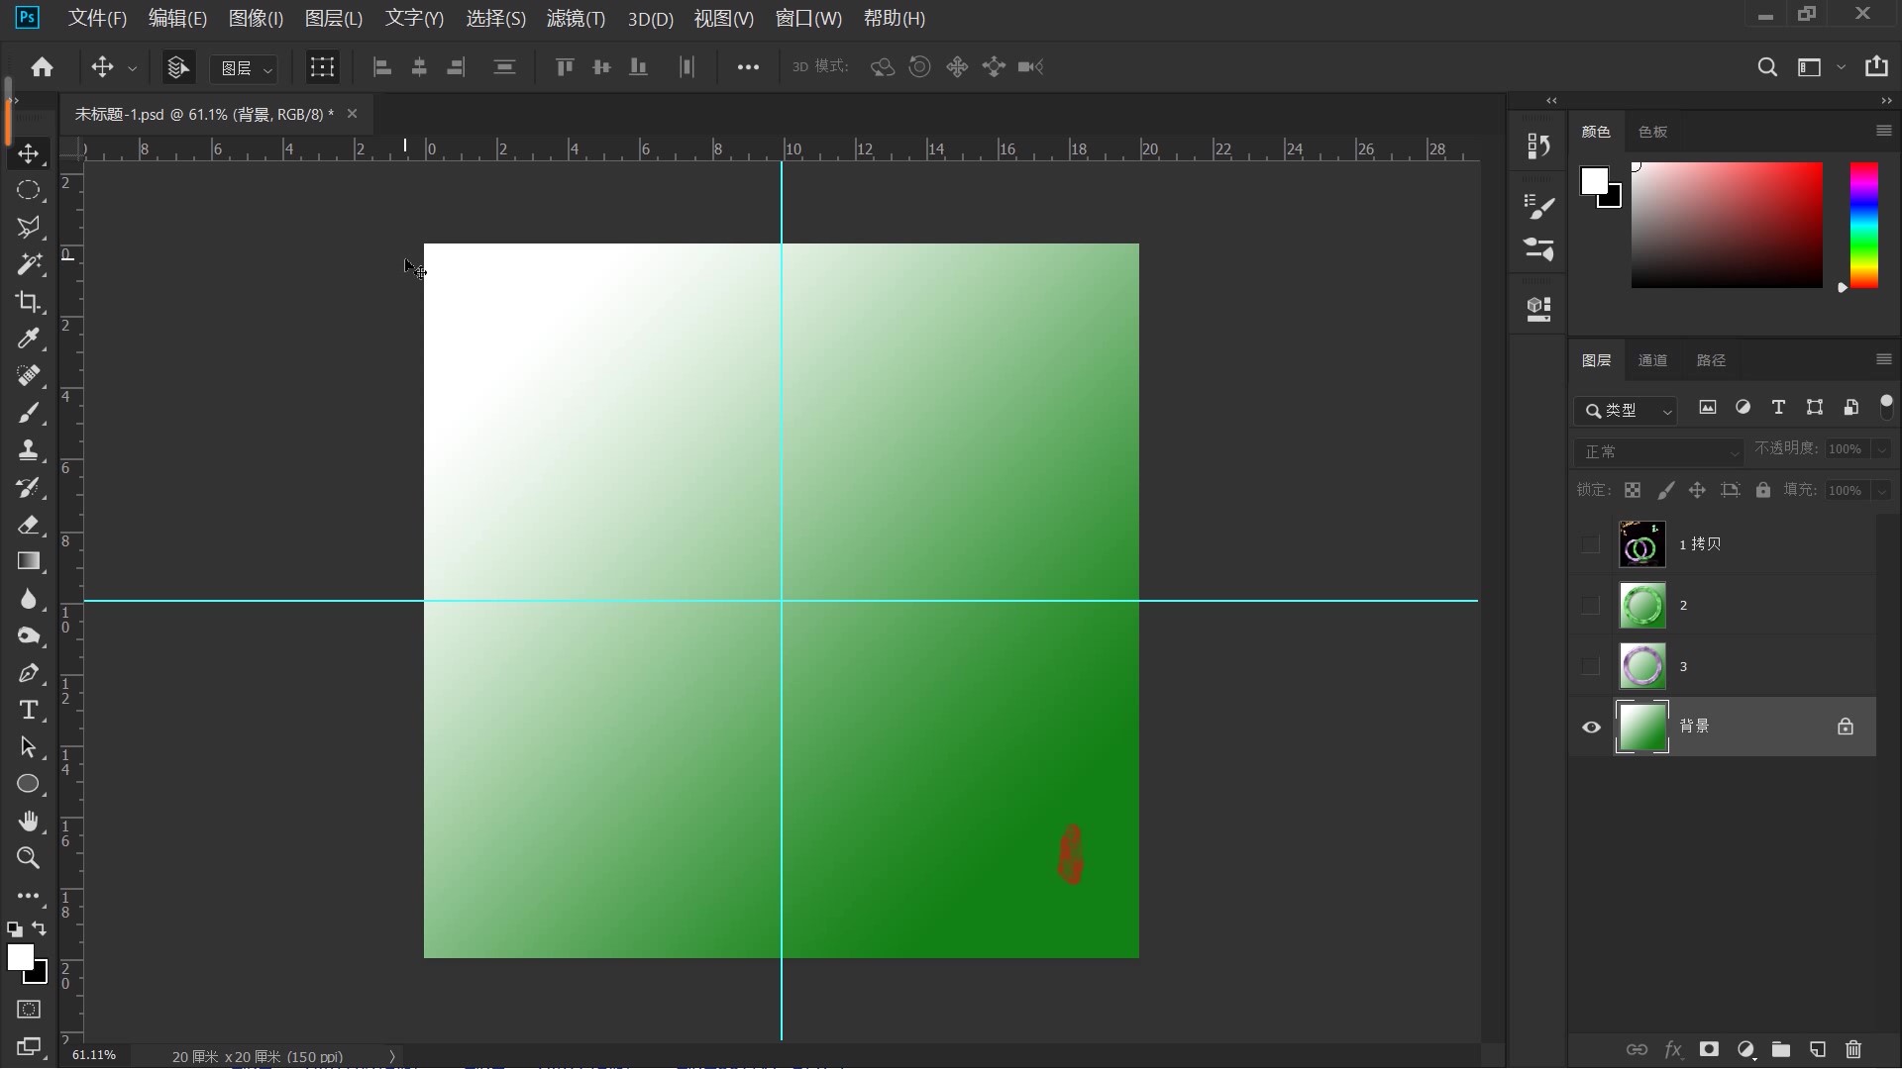Toggle Show Transform Controls icon
This screenshot has height=1069, width=1902.
(322, 67)
